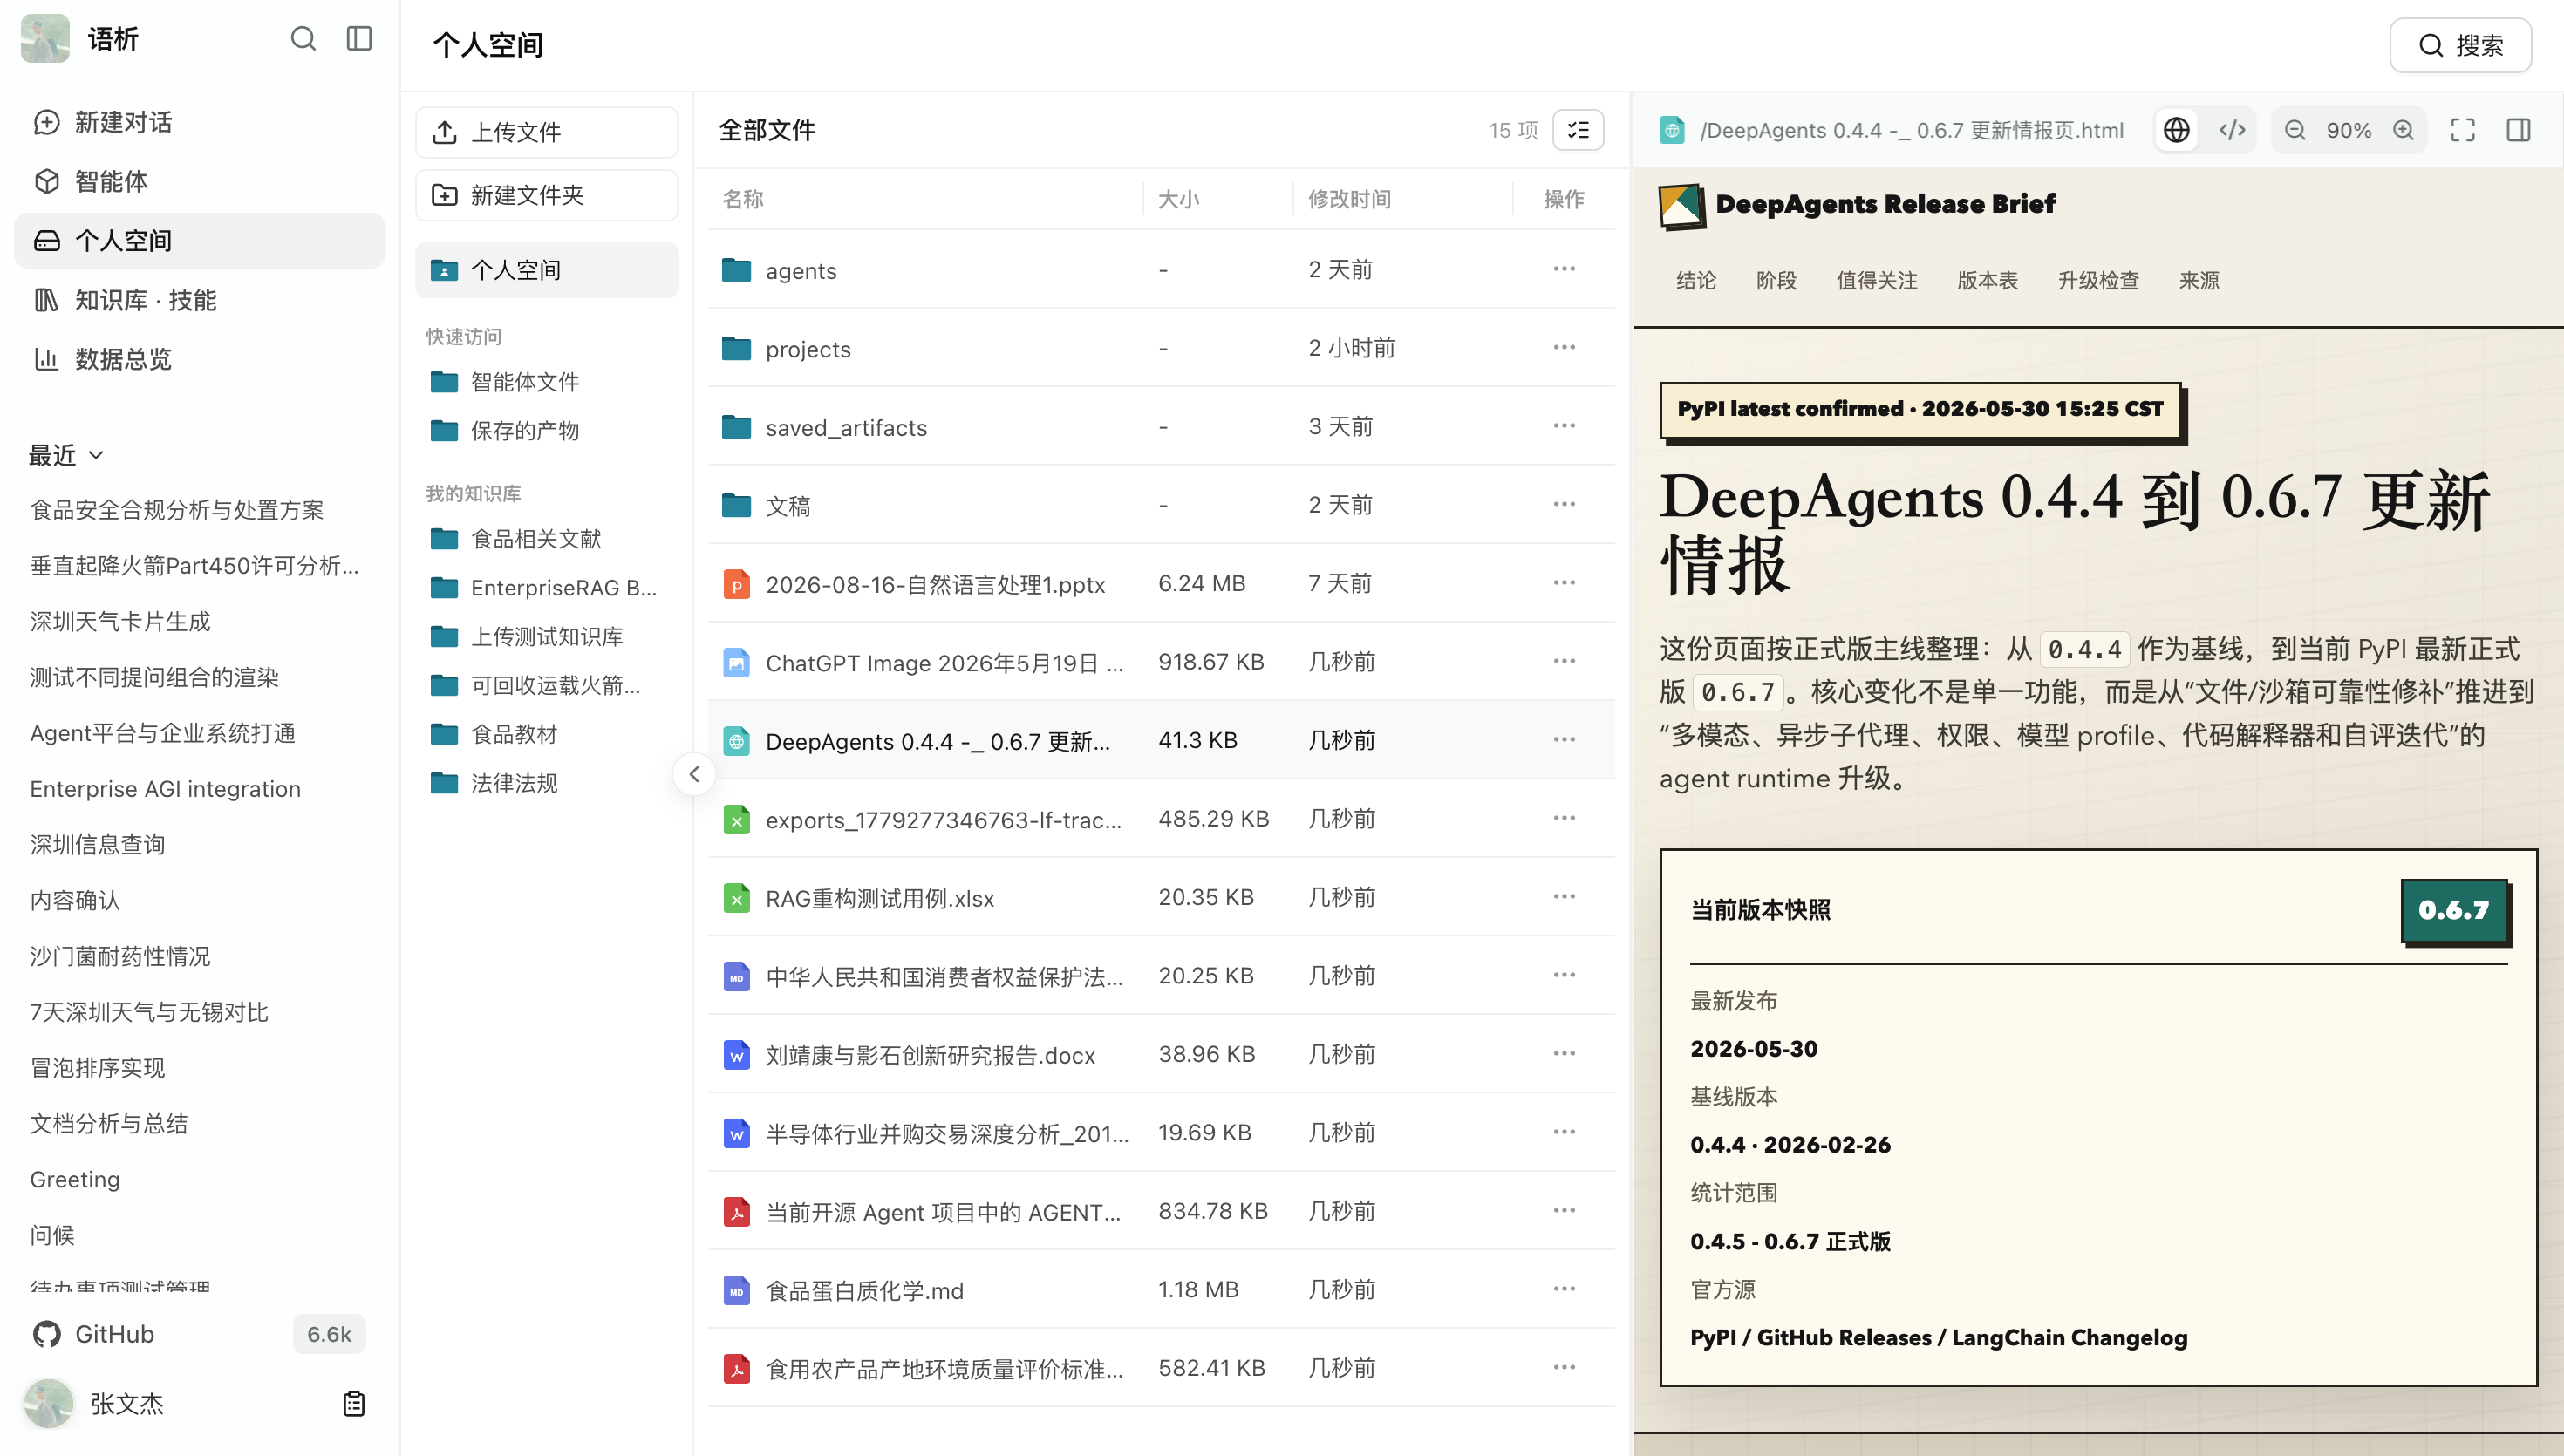The height and width of the screenshot is (1456, 2564).
Task: Click the Excel icon of exports_1779277346763 file
Action: point(737,819)
